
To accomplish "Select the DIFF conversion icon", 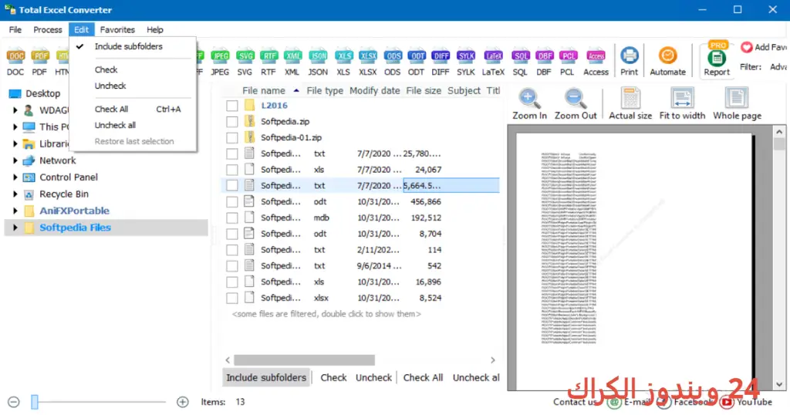I will (441, 62).
